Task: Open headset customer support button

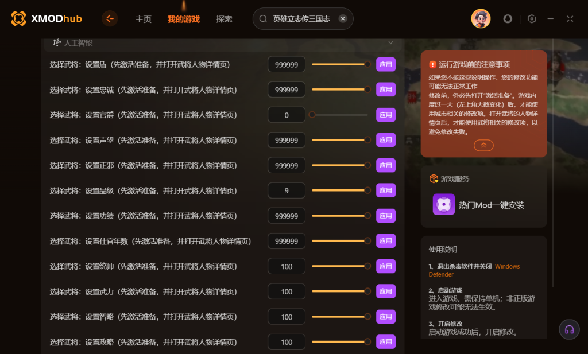Action: click(569, 330)
